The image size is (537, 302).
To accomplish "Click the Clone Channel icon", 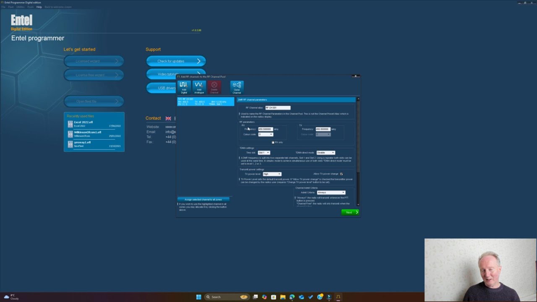I will (237, 87).
